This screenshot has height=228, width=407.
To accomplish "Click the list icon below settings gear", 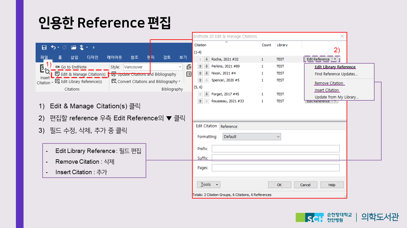I will point(189,74).
